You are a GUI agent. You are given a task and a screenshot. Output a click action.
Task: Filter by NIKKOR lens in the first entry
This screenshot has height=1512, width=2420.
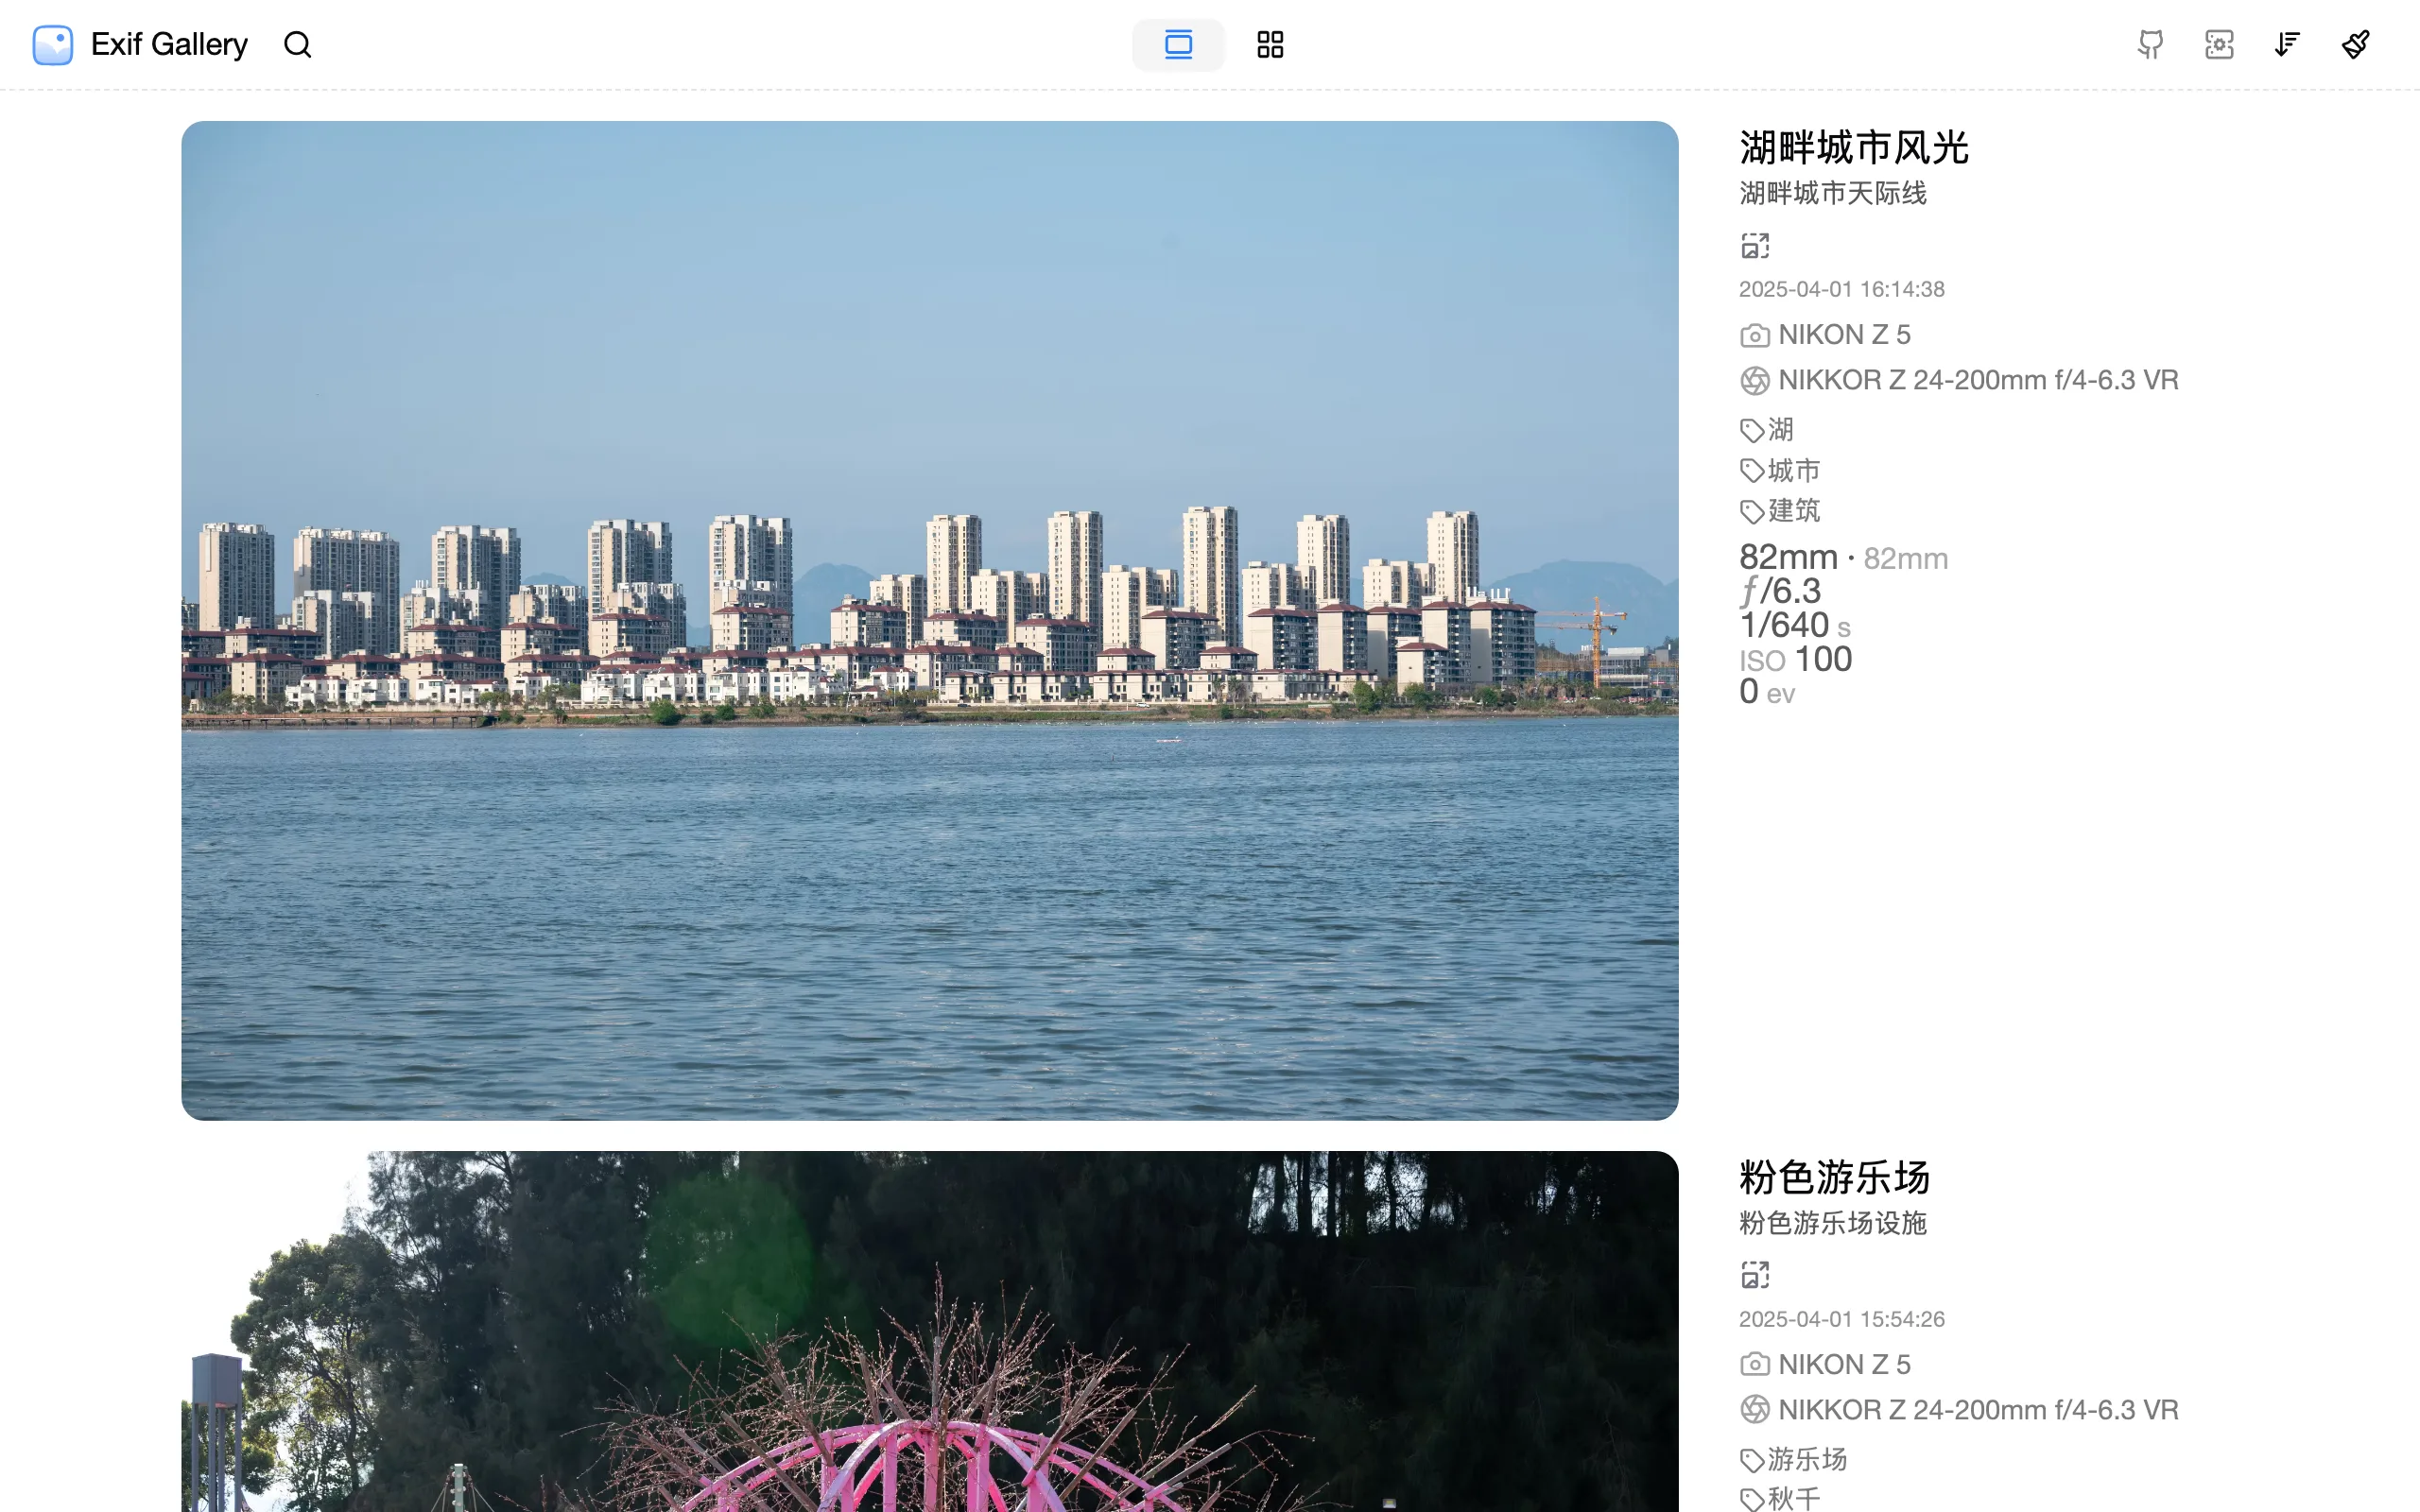click(1977, 380)
